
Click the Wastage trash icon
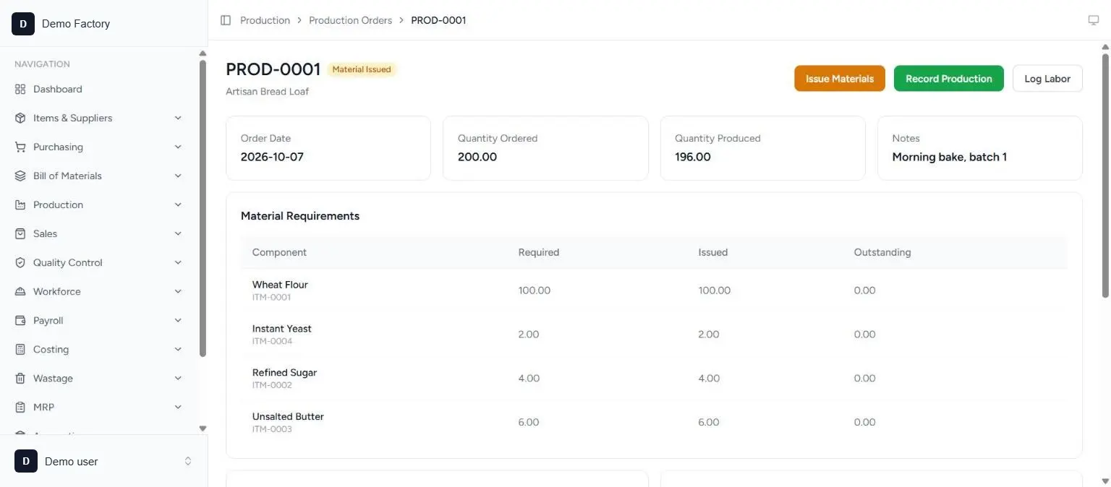pyautogui.click(x=20, y=378)
